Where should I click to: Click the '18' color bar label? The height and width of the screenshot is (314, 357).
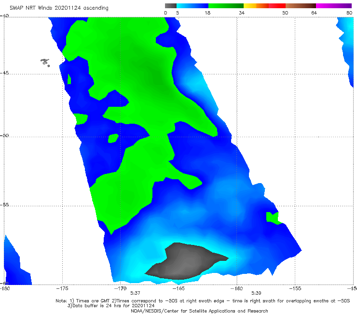[x=207, y=13]
